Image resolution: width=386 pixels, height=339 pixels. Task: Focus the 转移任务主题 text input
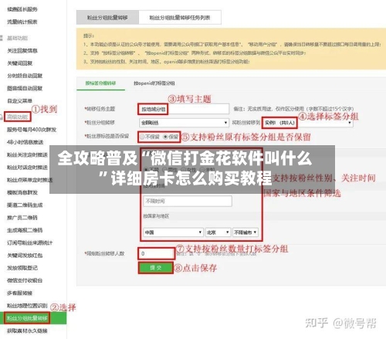(183, 109)
